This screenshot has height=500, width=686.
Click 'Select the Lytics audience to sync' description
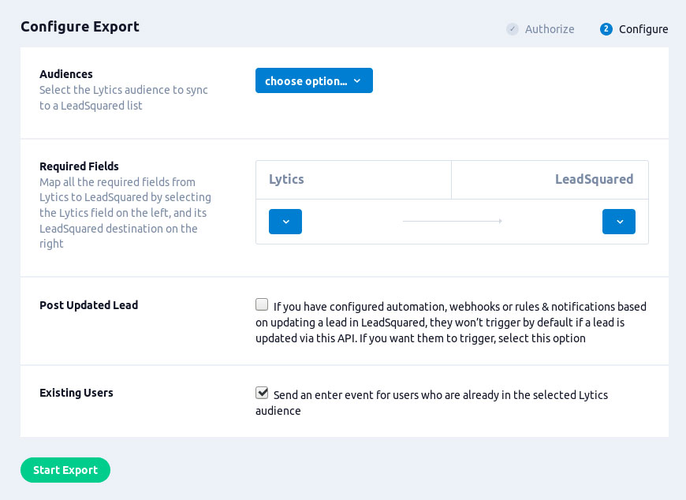tap(123, 98)
